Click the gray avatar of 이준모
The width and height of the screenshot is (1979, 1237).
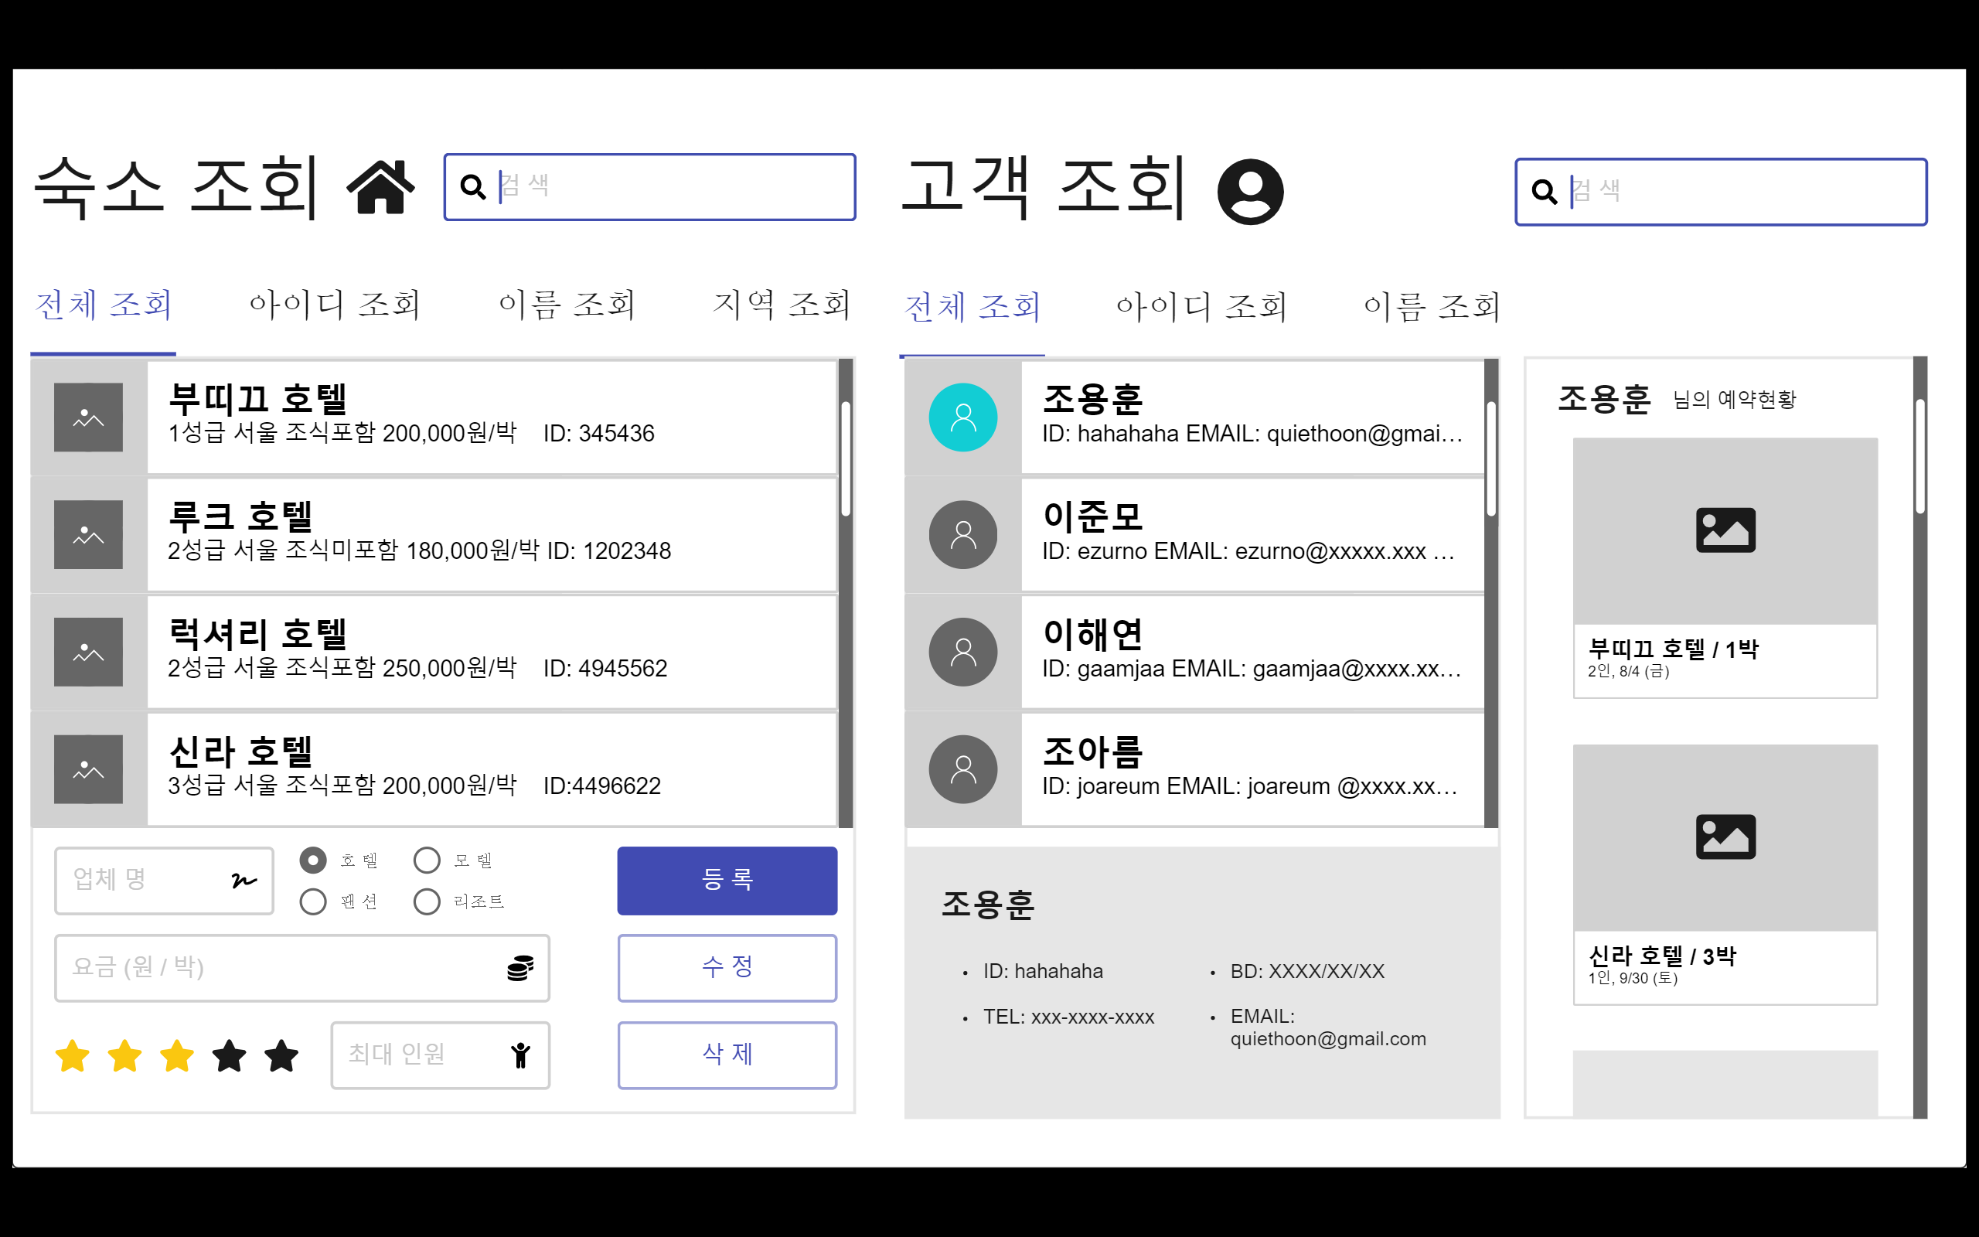click(963, 534)
